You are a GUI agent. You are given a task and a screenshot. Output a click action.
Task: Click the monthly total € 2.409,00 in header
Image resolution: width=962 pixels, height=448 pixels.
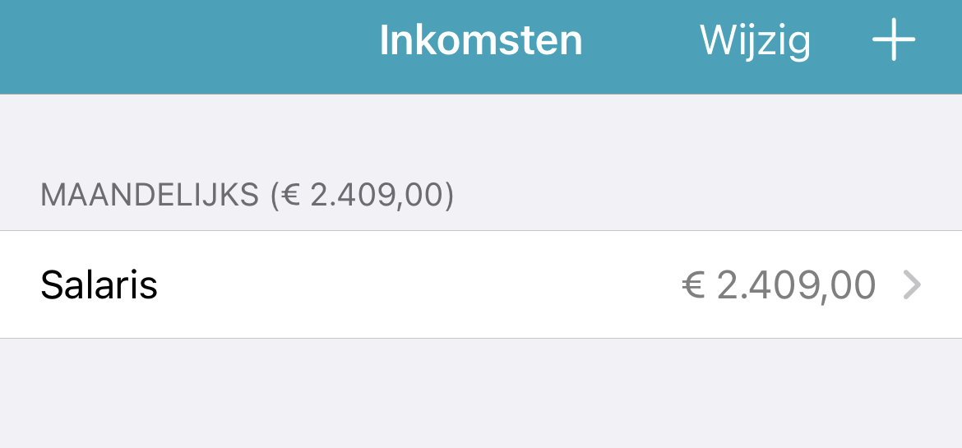click(362, 195)
